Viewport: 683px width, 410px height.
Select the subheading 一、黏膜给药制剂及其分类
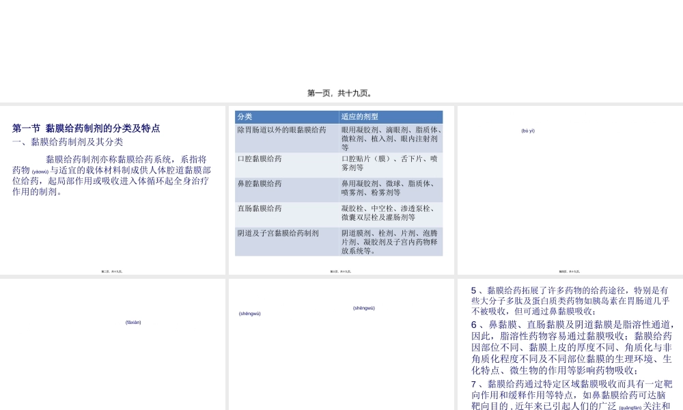pyautogui.click(x=68, y=142)
